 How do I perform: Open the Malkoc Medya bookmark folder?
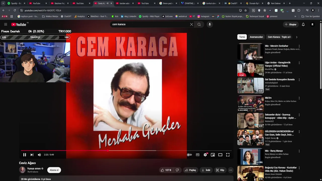pos(50,16)
